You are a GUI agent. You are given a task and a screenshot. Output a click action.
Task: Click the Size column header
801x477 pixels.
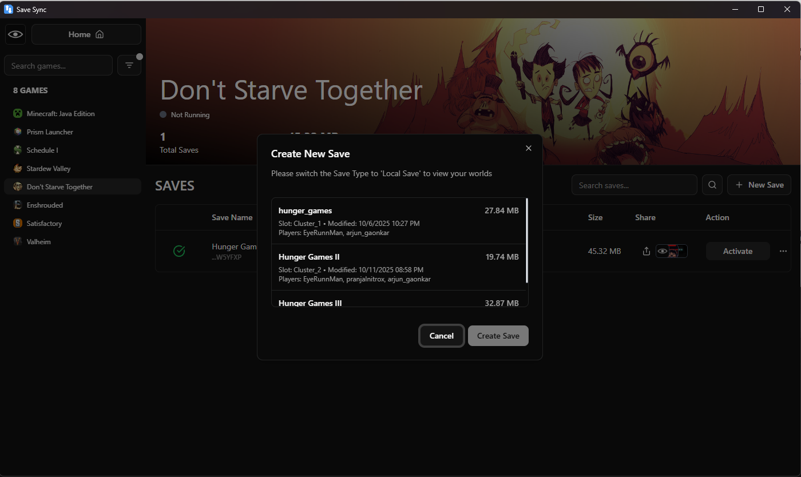595,217
